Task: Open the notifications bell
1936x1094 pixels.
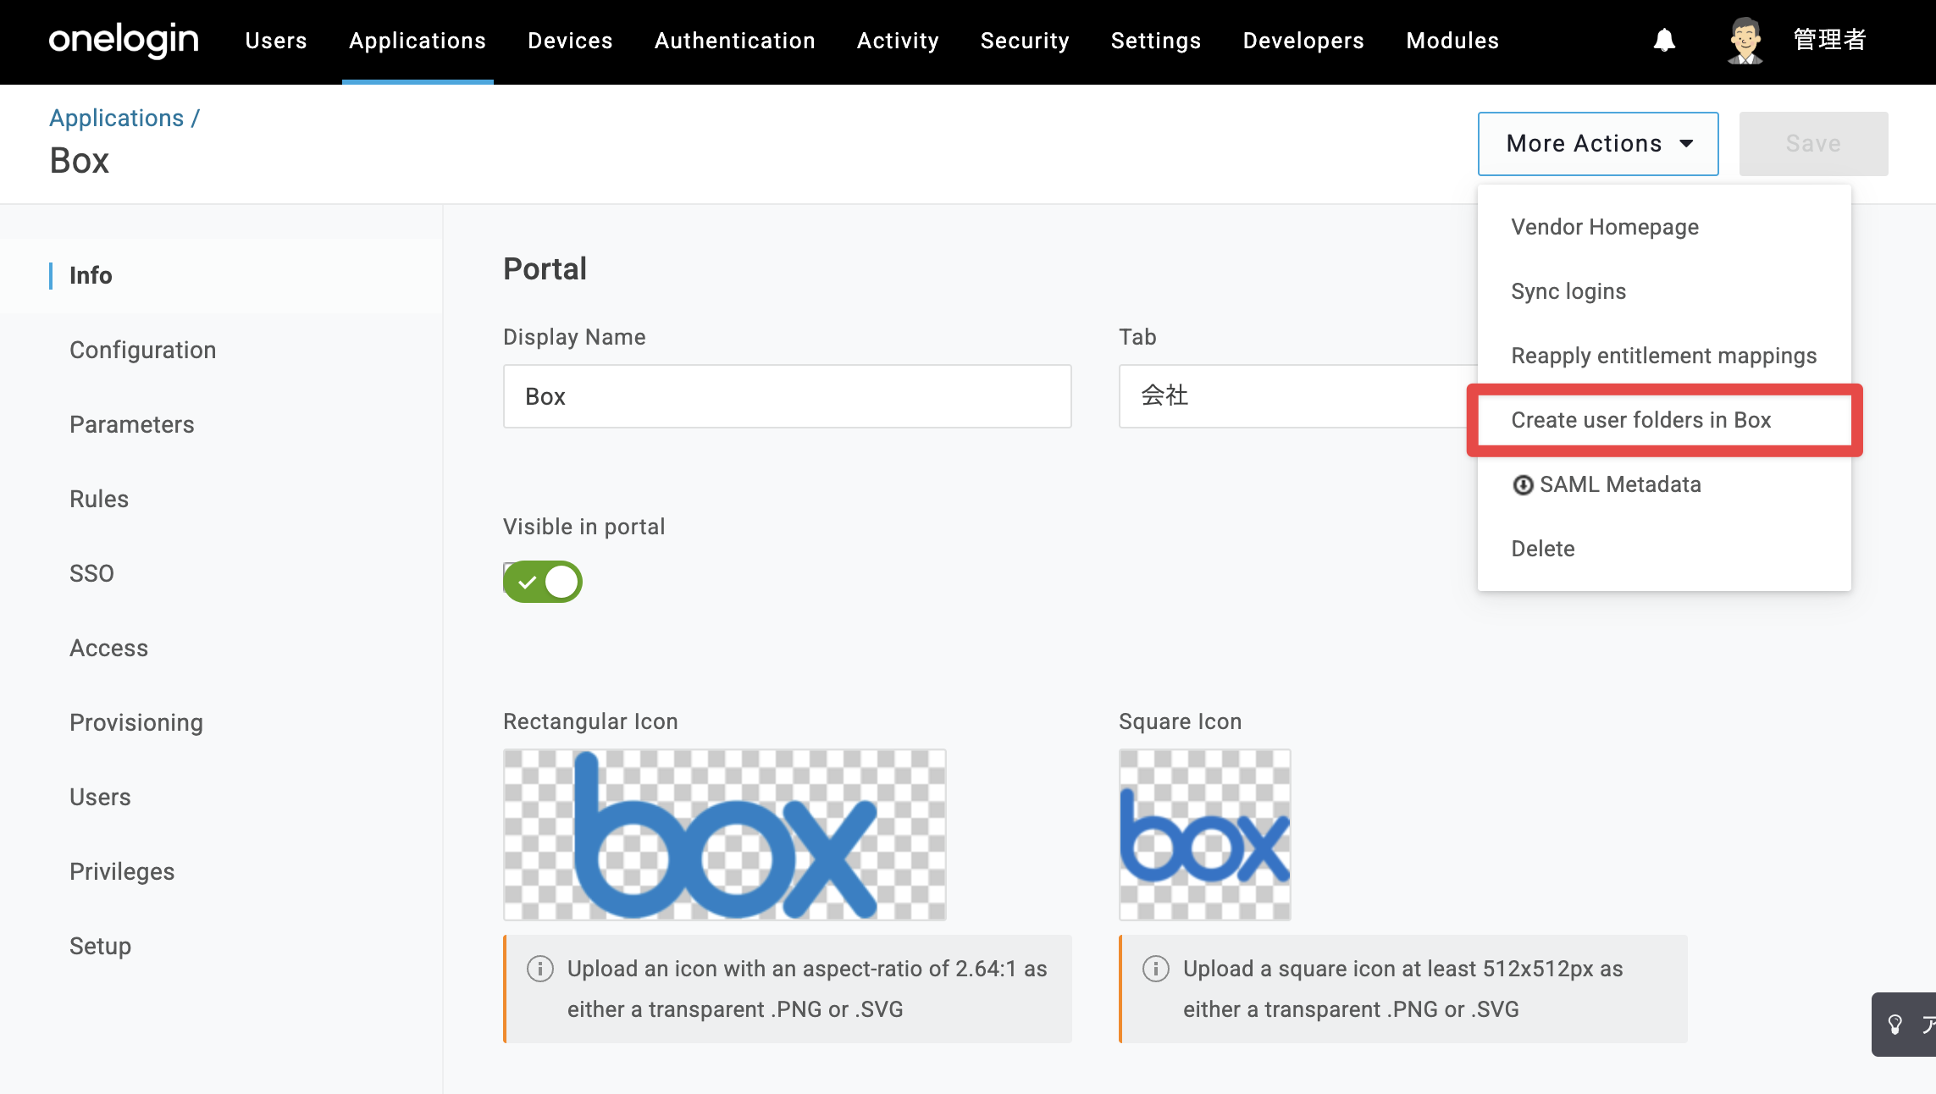Action: 1664,40
